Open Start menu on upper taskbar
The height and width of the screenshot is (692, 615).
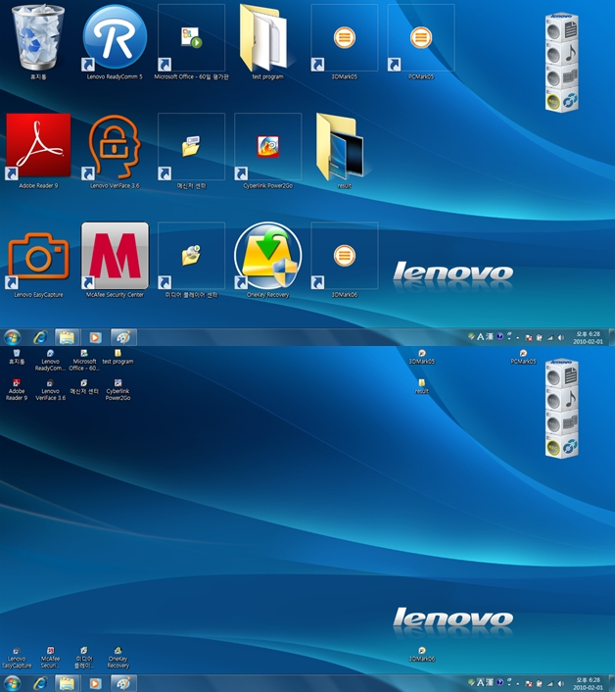click(x=13, y=337)
